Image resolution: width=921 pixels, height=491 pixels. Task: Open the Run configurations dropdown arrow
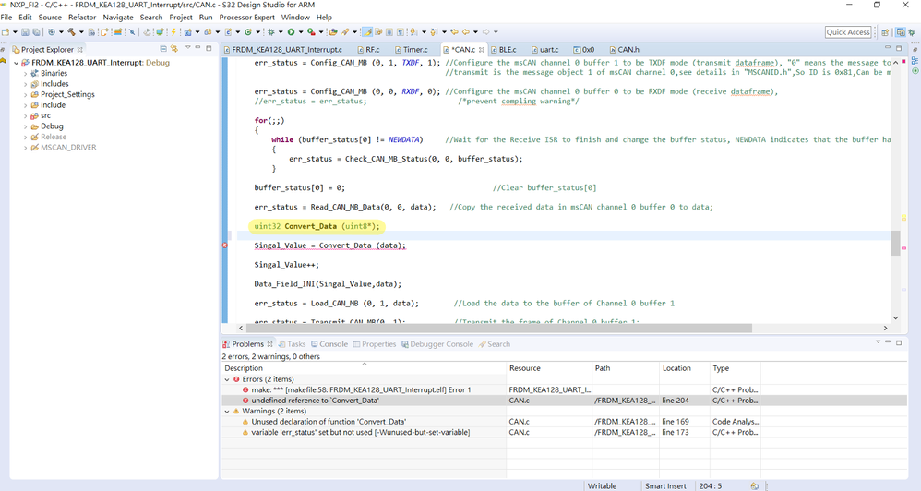(301, 31)
